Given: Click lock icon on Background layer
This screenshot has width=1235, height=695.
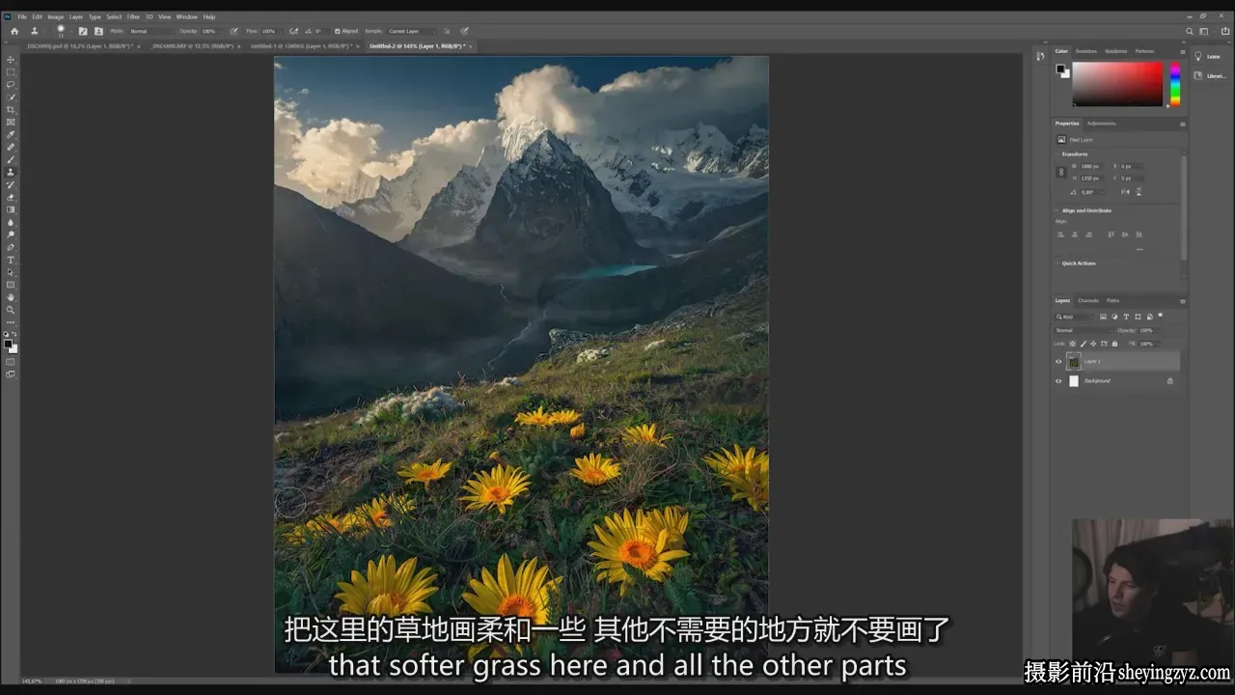Looking at the screenshot, I should tap(1170, 380).
